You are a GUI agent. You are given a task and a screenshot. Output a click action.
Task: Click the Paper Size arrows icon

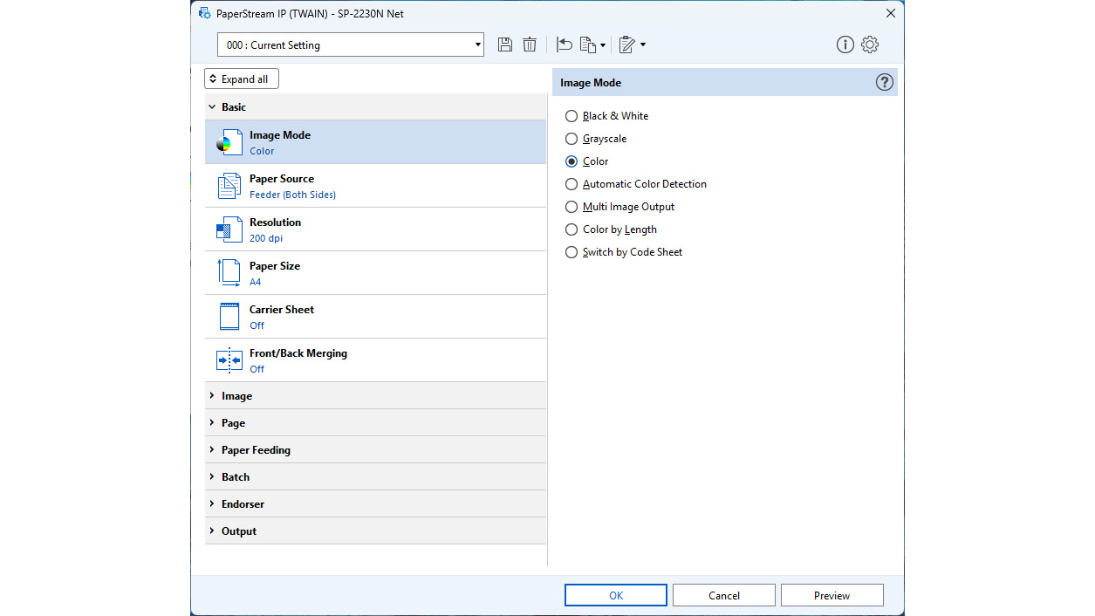click(x=229, y=273)
